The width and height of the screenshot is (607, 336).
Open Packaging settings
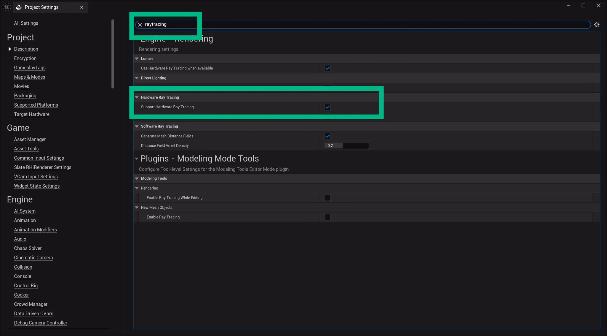click(25, 96)
